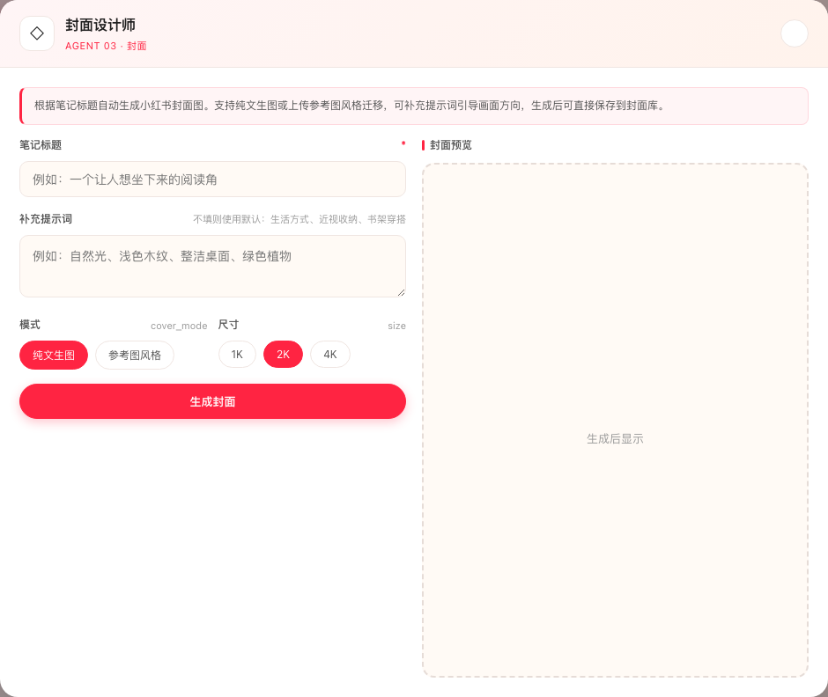Click the cover_mode label text
This screenshot has height=697, width=828.
point(179,326)
